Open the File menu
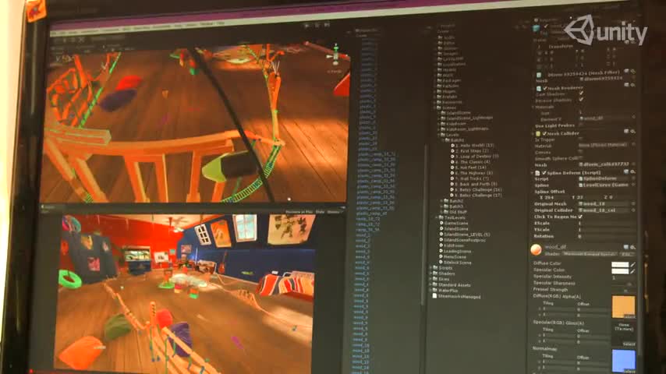666x374 pixels. (x=54, y=32)
